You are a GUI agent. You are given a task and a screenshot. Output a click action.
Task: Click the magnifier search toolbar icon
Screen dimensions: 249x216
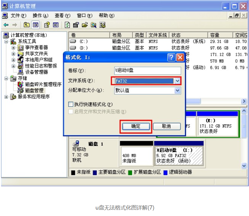click(93, 25)
